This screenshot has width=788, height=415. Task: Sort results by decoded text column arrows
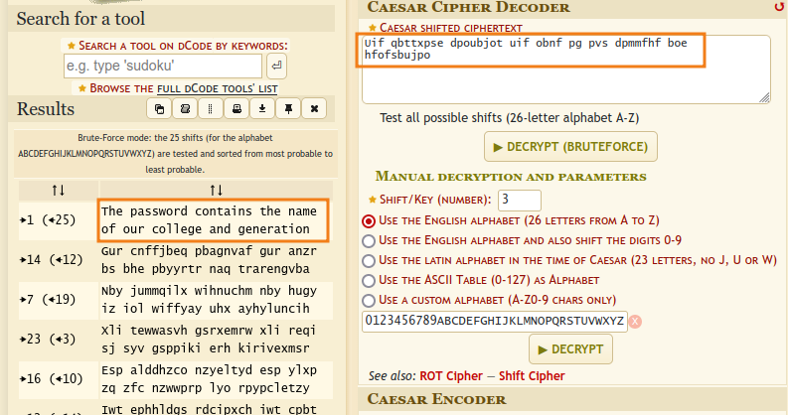pos(216,190)
